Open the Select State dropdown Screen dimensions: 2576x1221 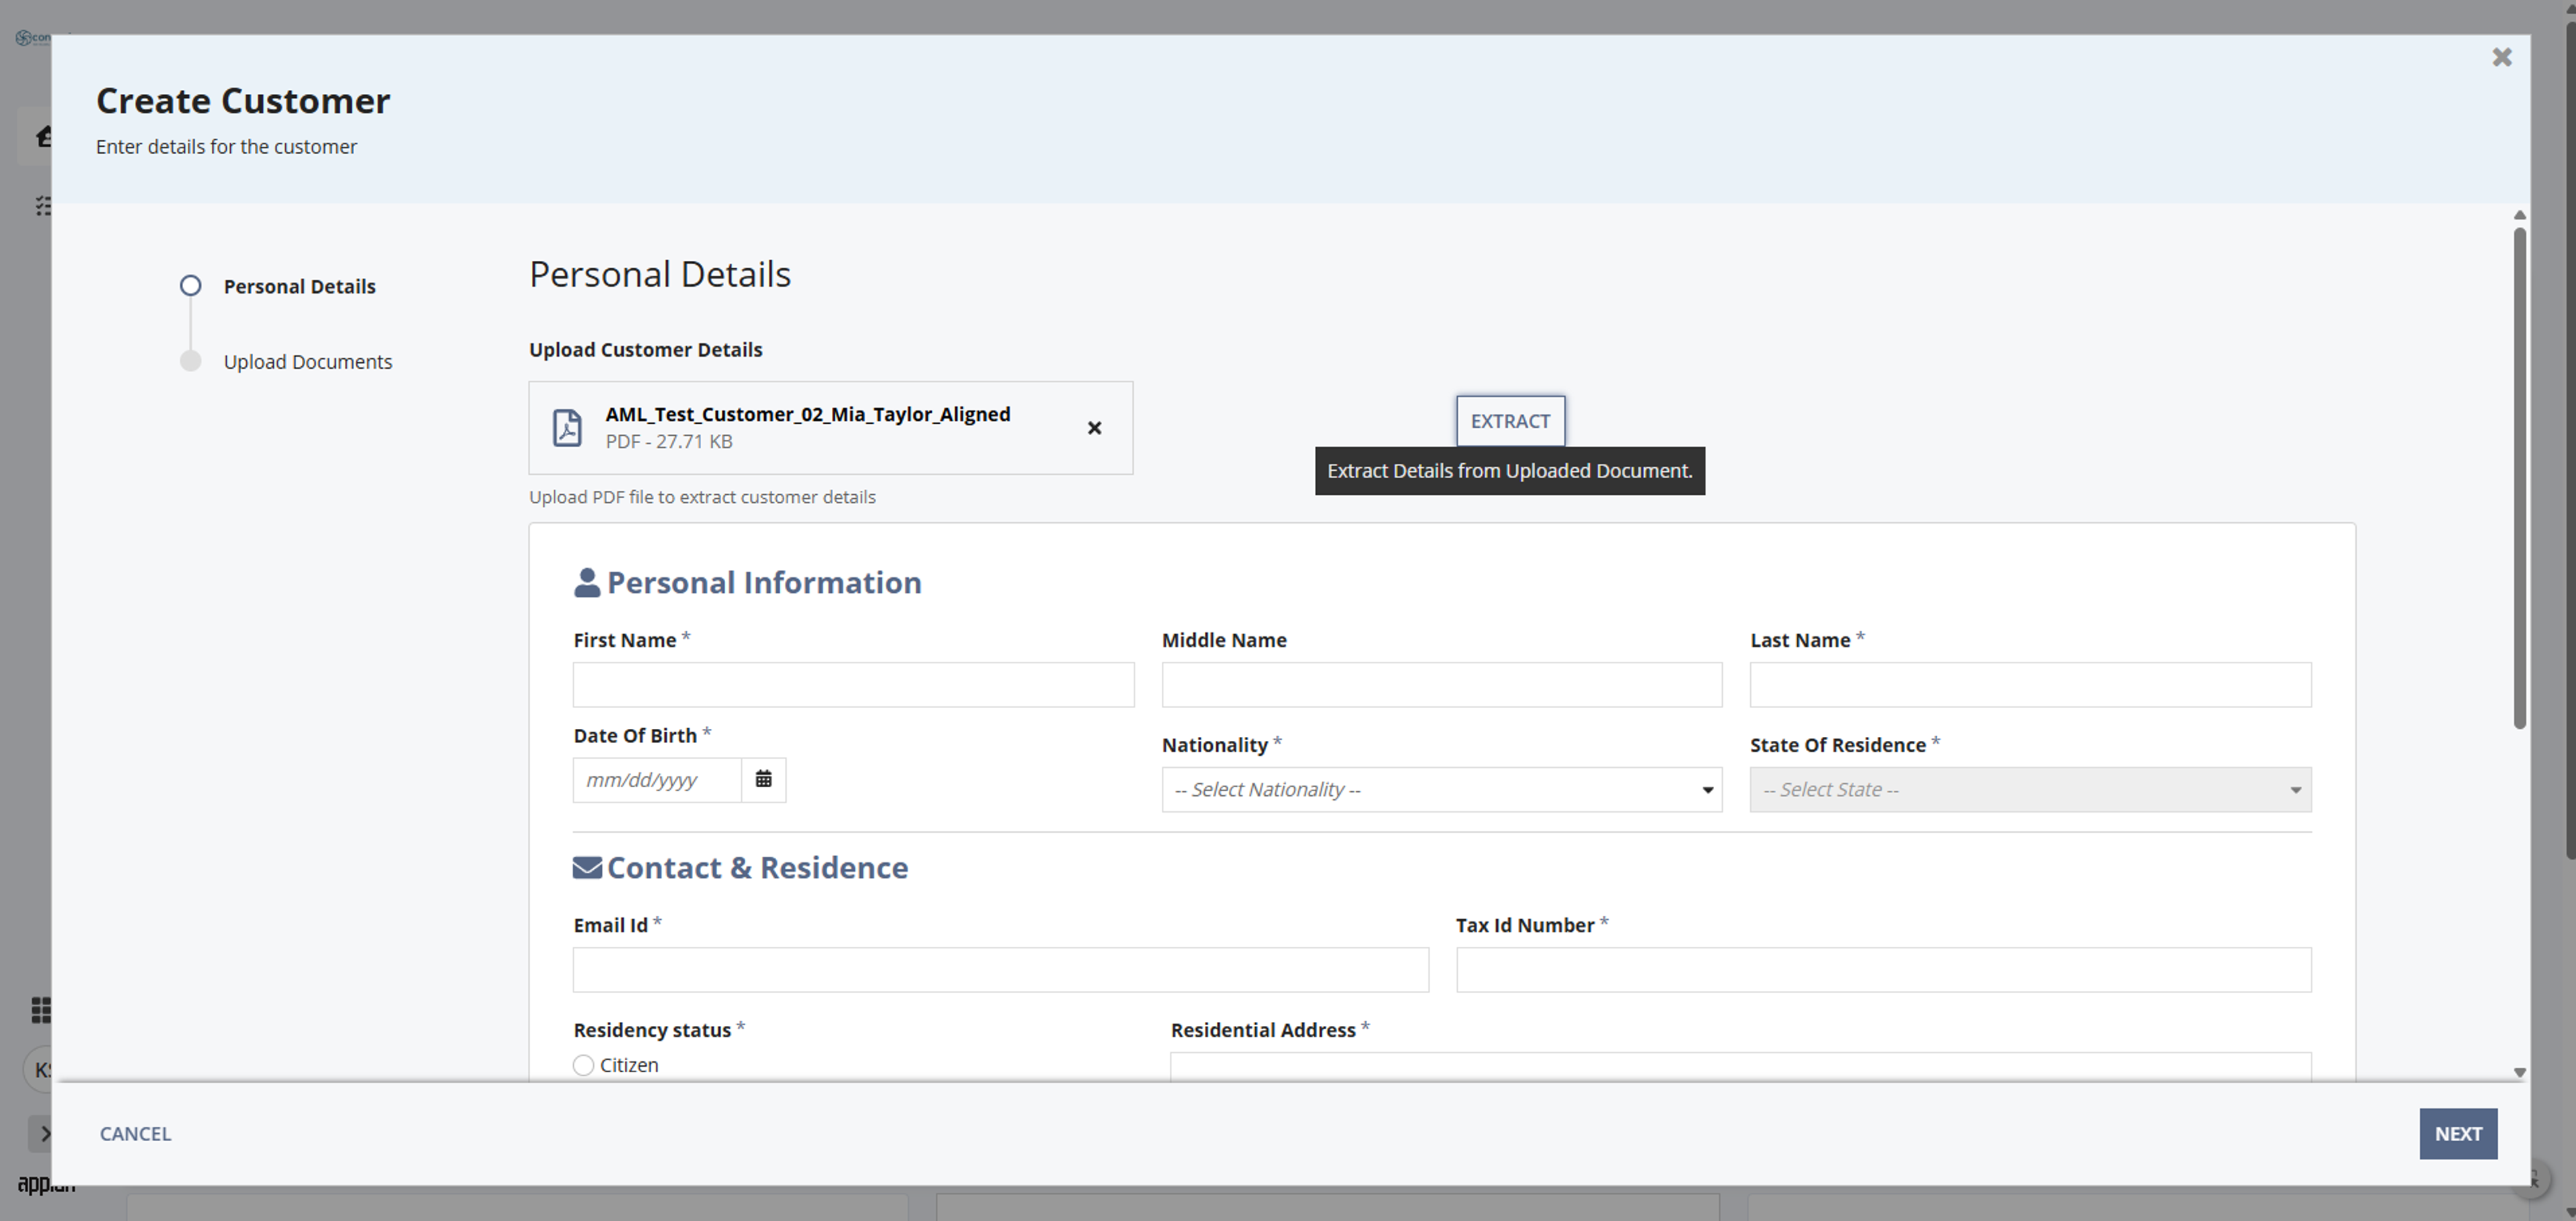point(2030,789)
